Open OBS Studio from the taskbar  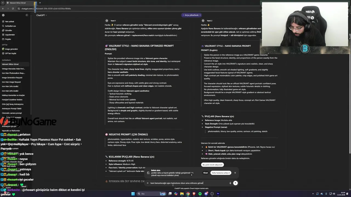click(212, 194)
